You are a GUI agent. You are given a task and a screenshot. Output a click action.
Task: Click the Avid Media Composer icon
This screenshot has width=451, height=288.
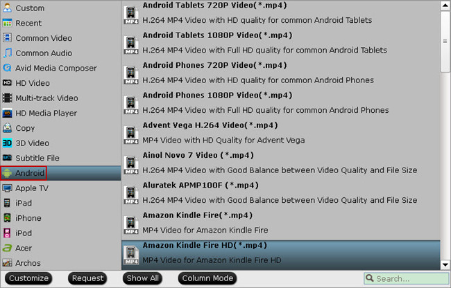point(7,68)
